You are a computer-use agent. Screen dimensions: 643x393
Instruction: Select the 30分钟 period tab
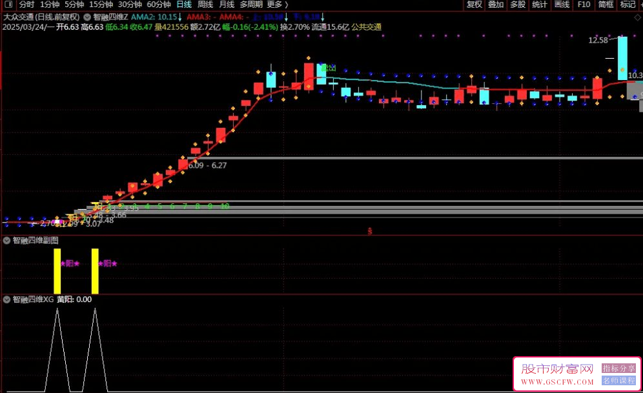[130, 5]
